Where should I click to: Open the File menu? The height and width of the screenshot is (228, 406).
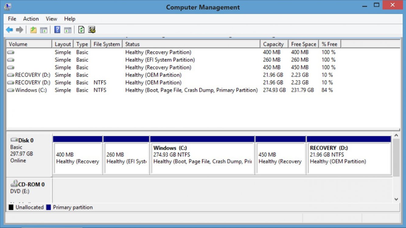tap(12, 19)
